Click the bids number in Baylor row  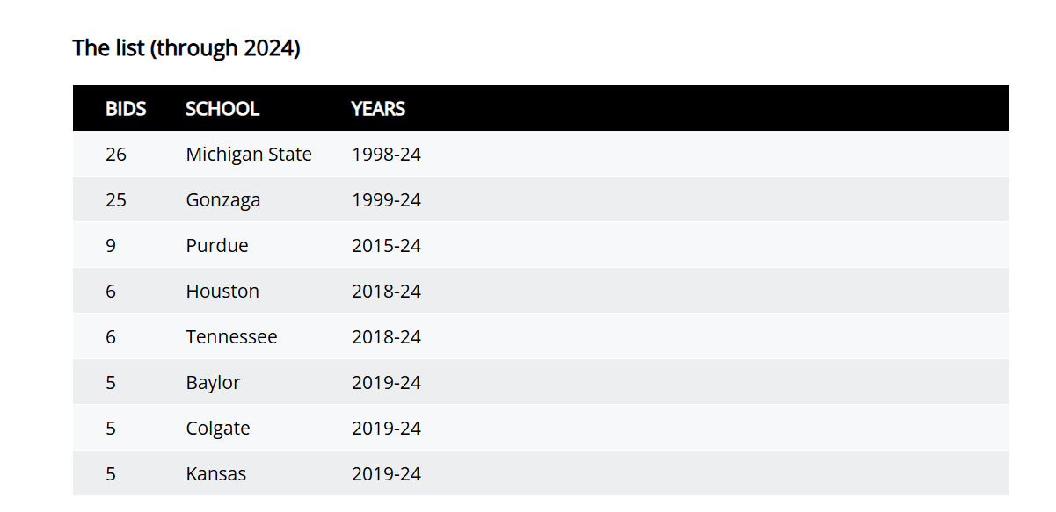(111, 383)
